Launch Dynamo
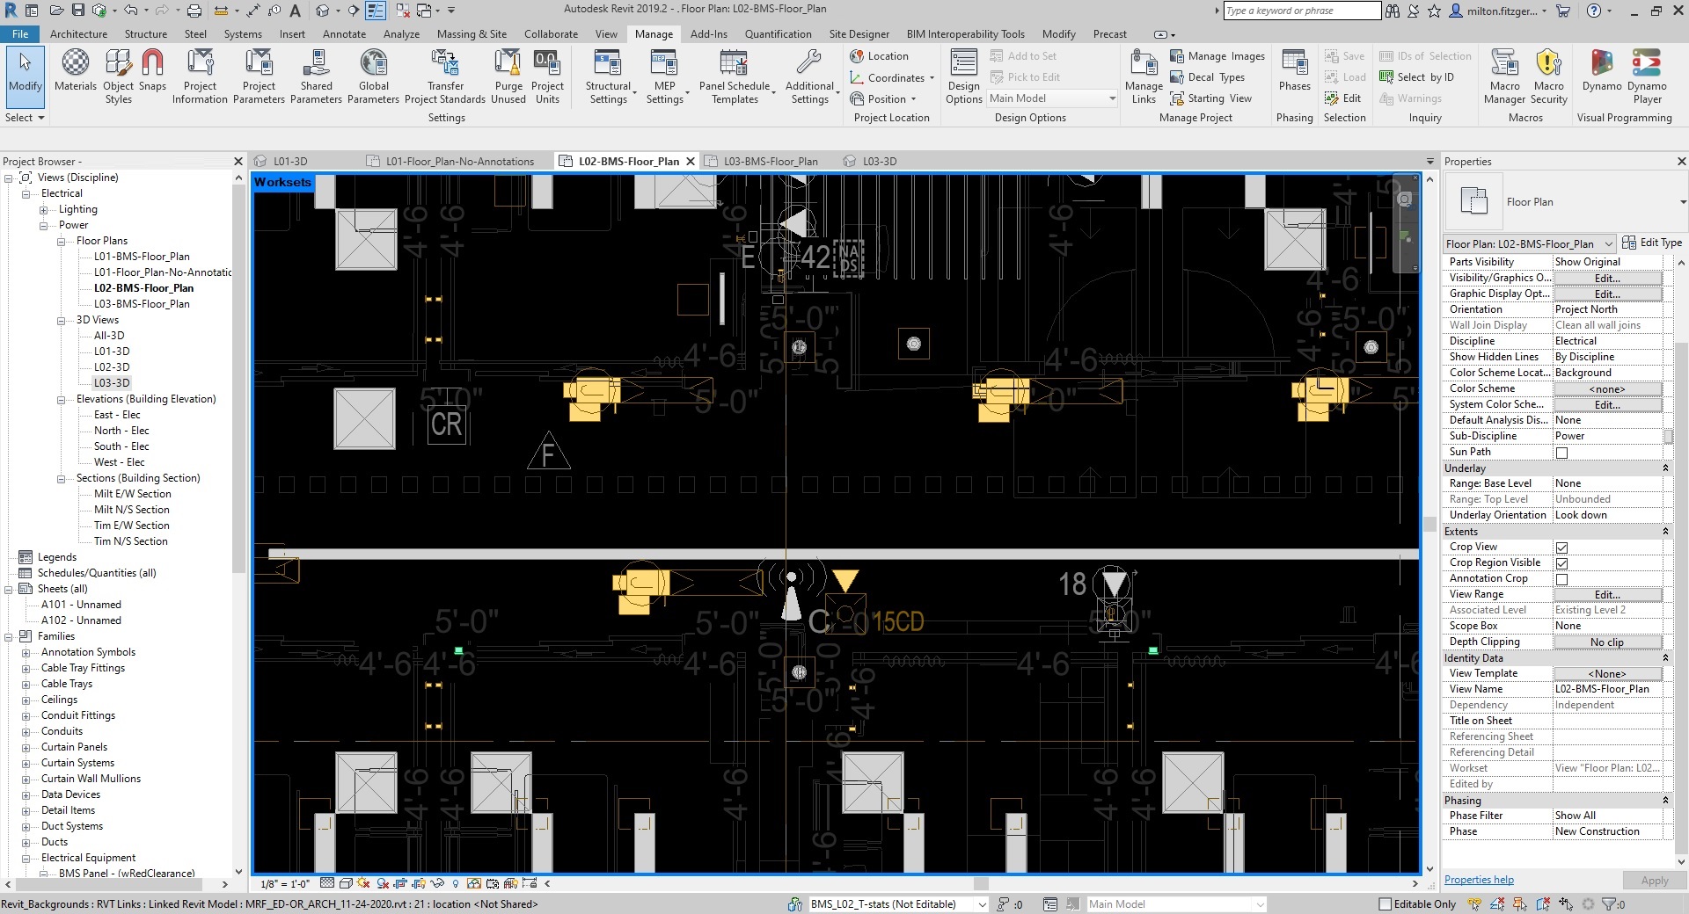This screenshot has width=1689, height=914. 1602,70
